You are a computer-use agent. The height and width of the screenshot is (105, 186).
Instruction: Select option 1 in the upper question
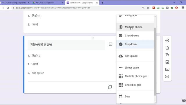point(36,16)
